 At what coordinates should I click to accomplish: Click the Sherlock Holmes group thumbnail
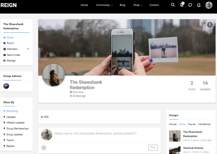click(x=175, y=150)
